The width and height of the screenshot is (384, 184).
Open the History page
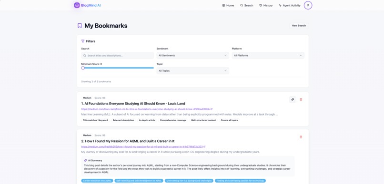click(266, 5)
